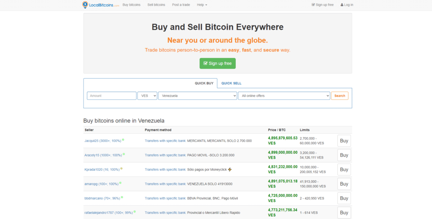Image resolution: width=432 pixels, height=219 pixels.
Task: Click the Amount input field
Action: click(111, 96)
